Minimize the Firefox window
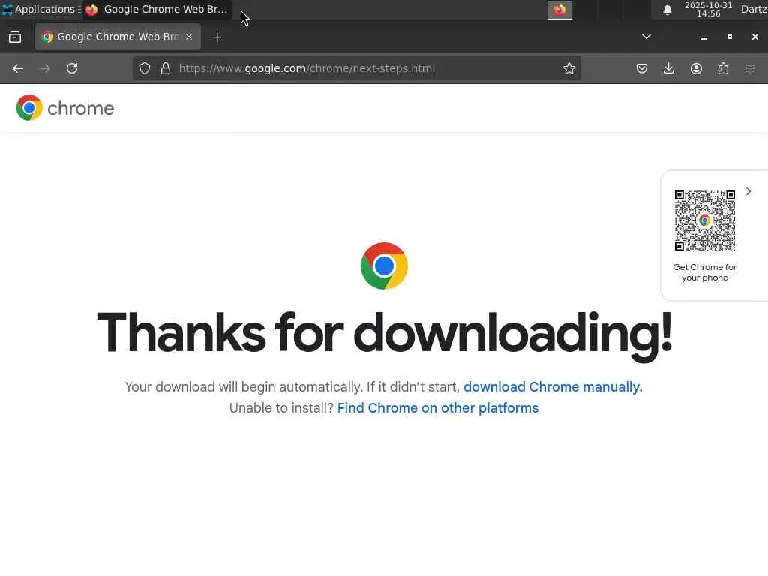 tap(703, 37)
